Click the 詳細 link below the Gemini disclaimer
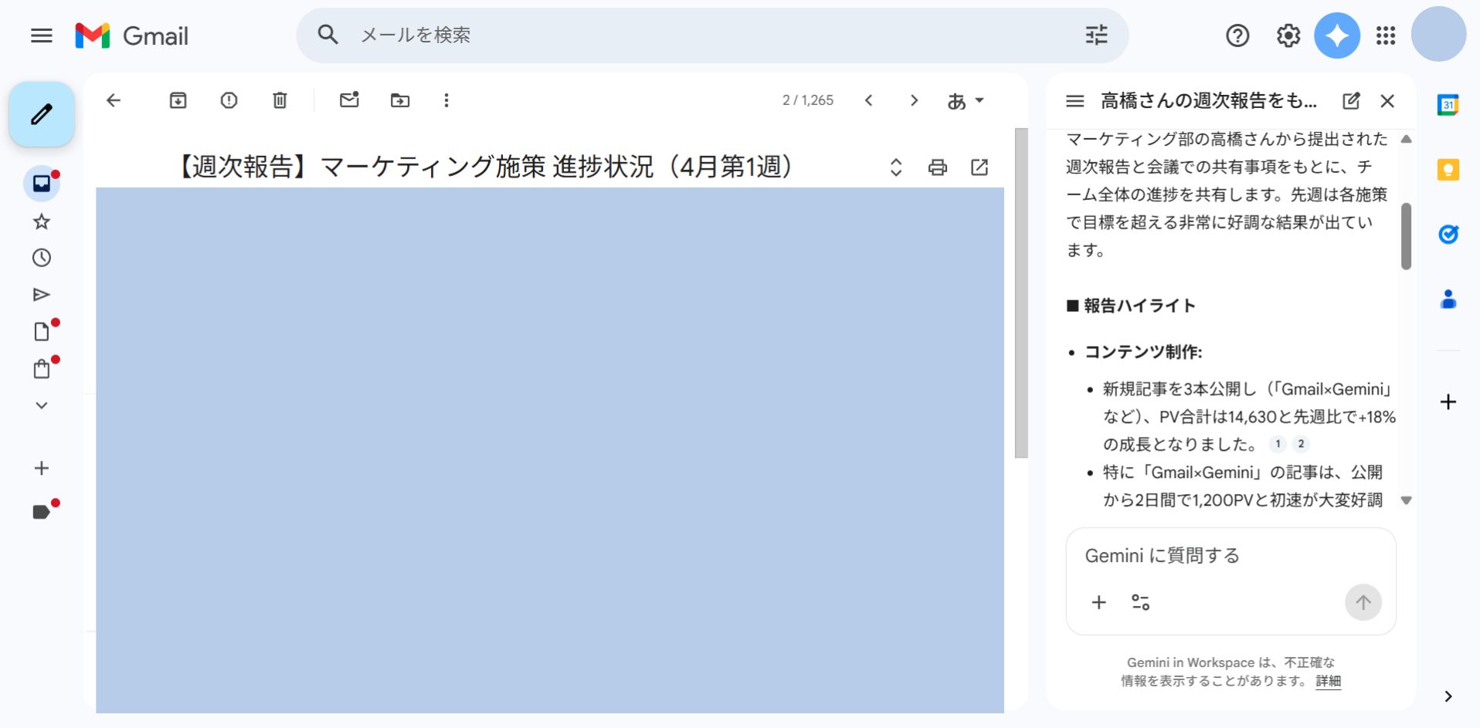Viewport: 1480px width, 728px height. (x=1327, y=682)
